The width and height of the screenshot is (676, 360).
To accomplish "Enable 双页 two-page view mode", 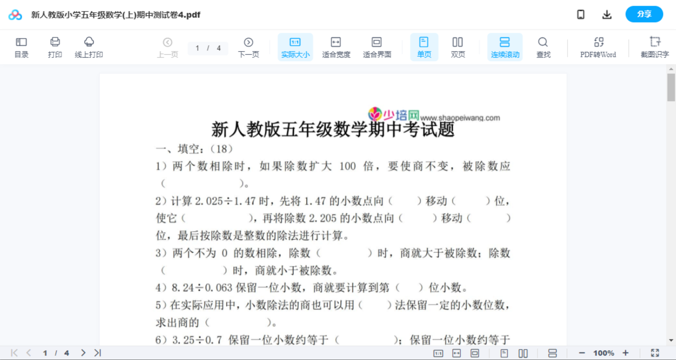I will 458,47.
